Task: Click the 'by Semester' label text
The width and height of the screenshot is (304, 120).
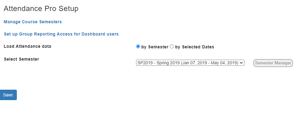Action: (x=155, y=47)
